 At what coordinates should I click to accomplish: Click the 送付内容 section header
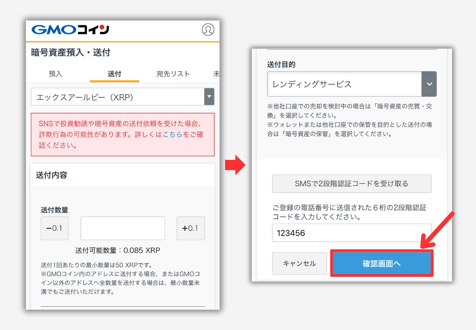(x=52, y=175)
